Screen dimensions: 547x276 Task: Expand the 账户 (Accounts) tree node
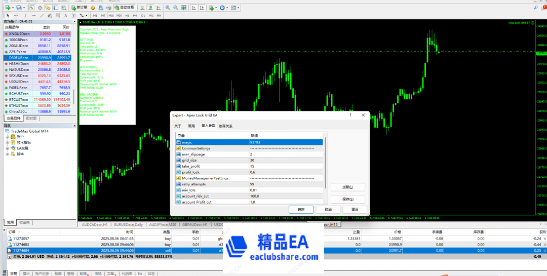7,137
